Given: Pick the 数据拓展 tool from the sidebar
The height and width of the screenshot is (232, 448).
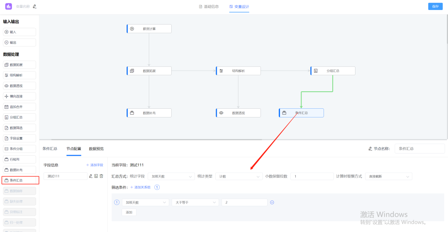Looking at the screenshot, I should pyautogui.click(x=19, y=65).
